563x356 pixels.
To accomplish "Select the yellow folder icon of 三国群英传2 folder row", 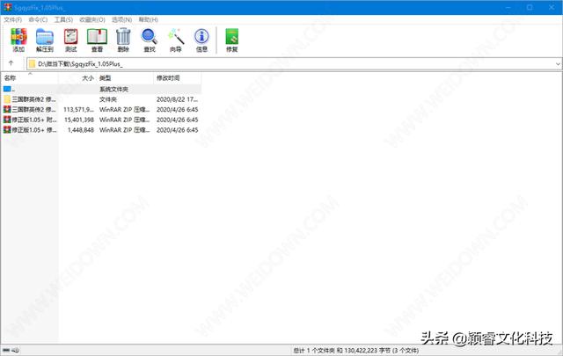I will 7,99.
